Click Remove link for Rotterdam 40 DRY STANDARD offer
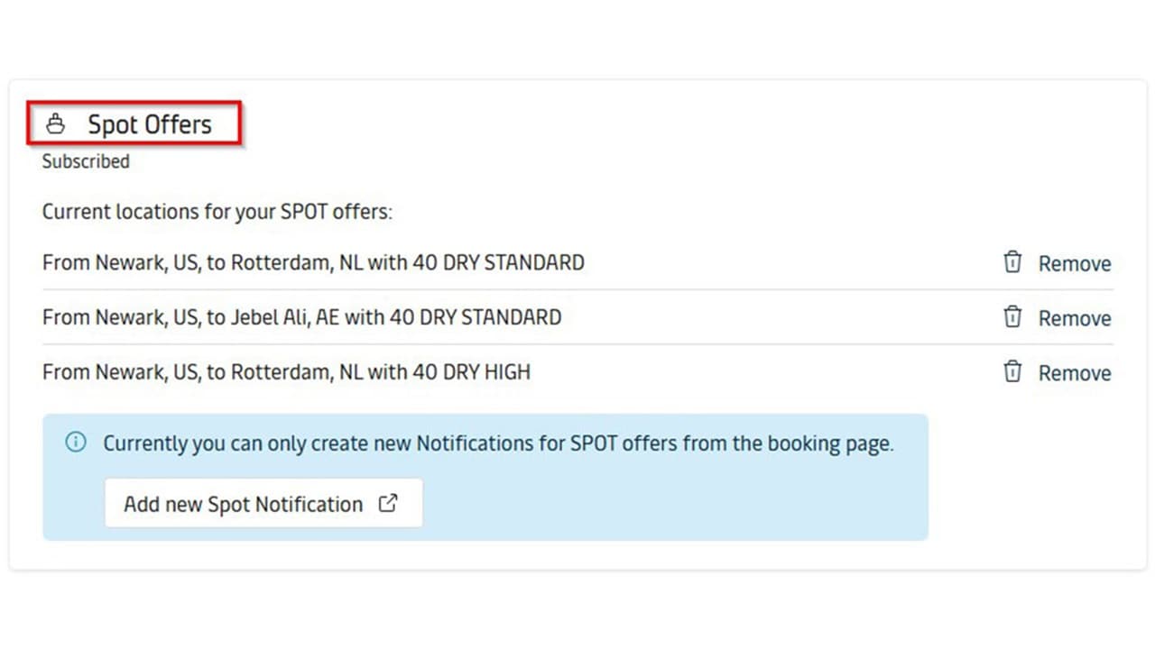Screen dimensions: 1155x649 [x=1074, y=264]
